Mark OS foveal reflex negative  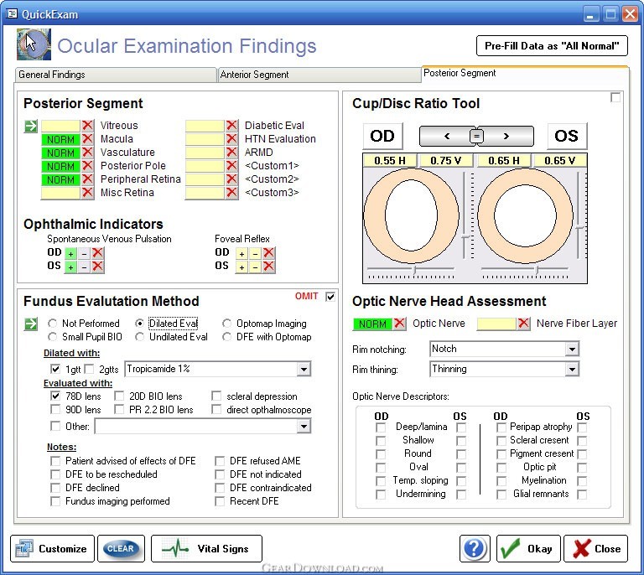point(255,267)
